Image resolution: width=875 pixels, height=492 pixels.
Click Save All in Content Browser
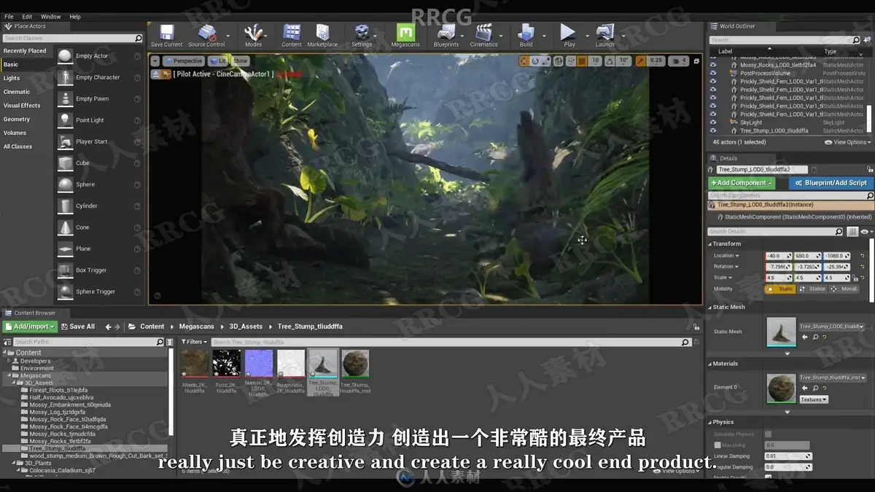78,327
